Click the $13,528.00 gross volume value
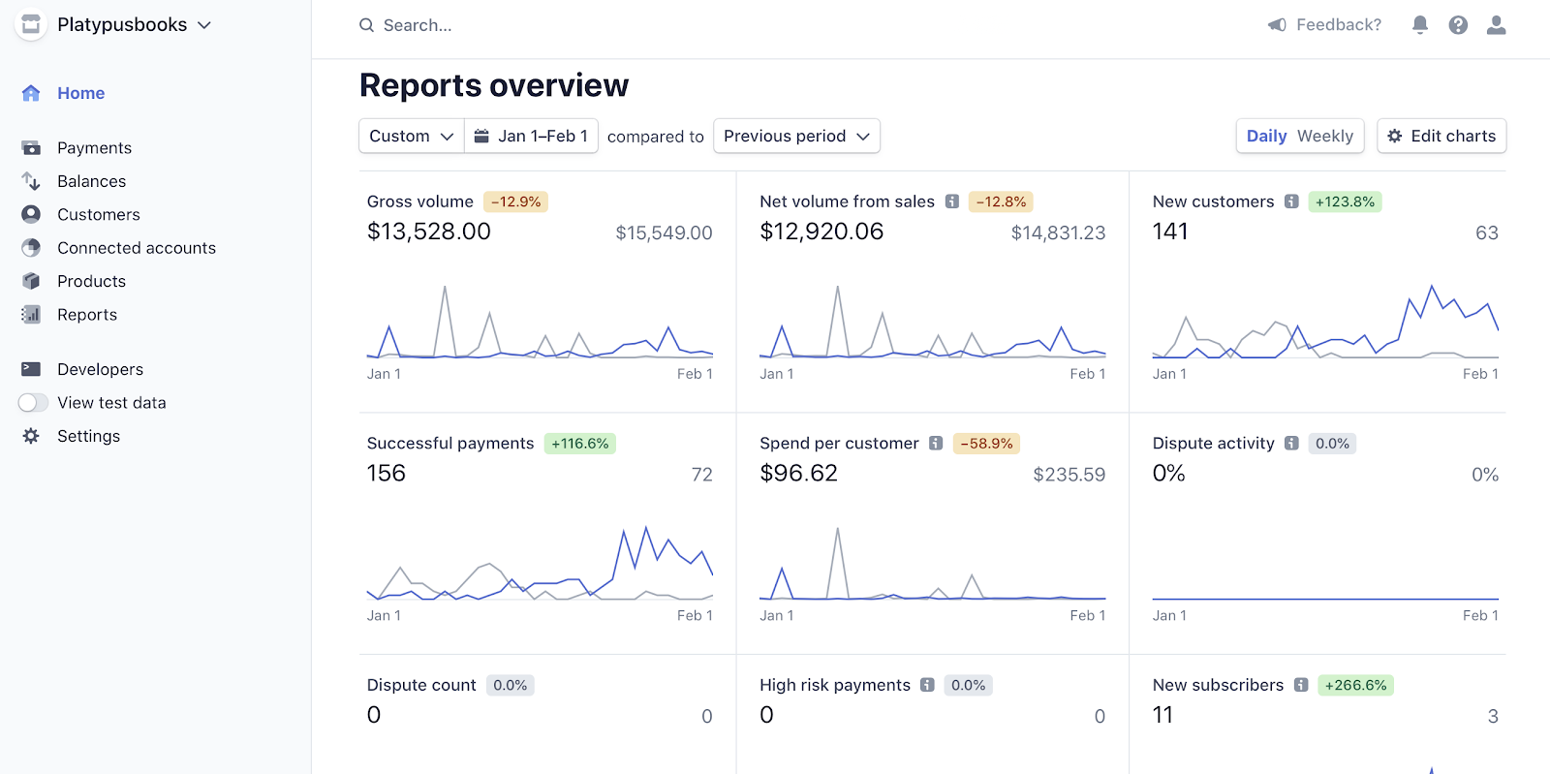This screenshot has width=1550, height=774. coord(429,232)
